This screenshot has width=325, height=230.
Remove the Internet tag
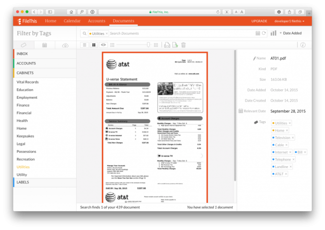[290, 152]
